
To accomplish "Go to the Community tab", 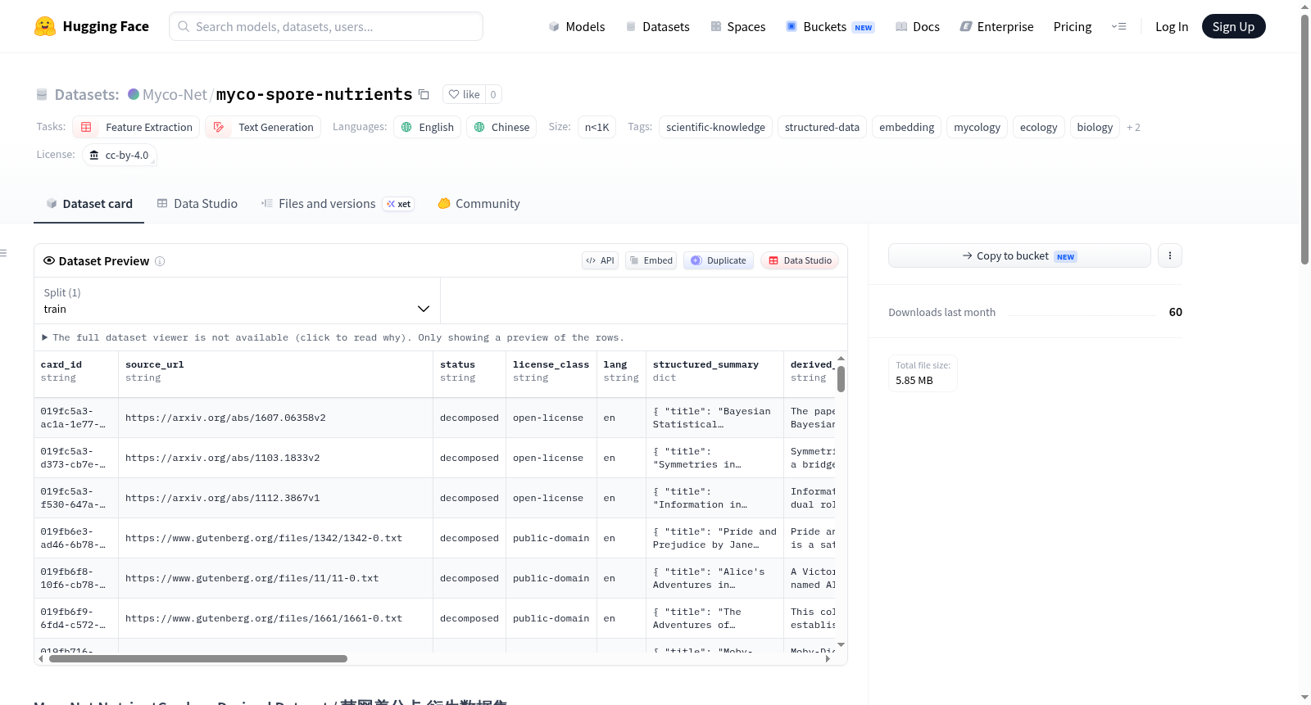I will point(479,204).
